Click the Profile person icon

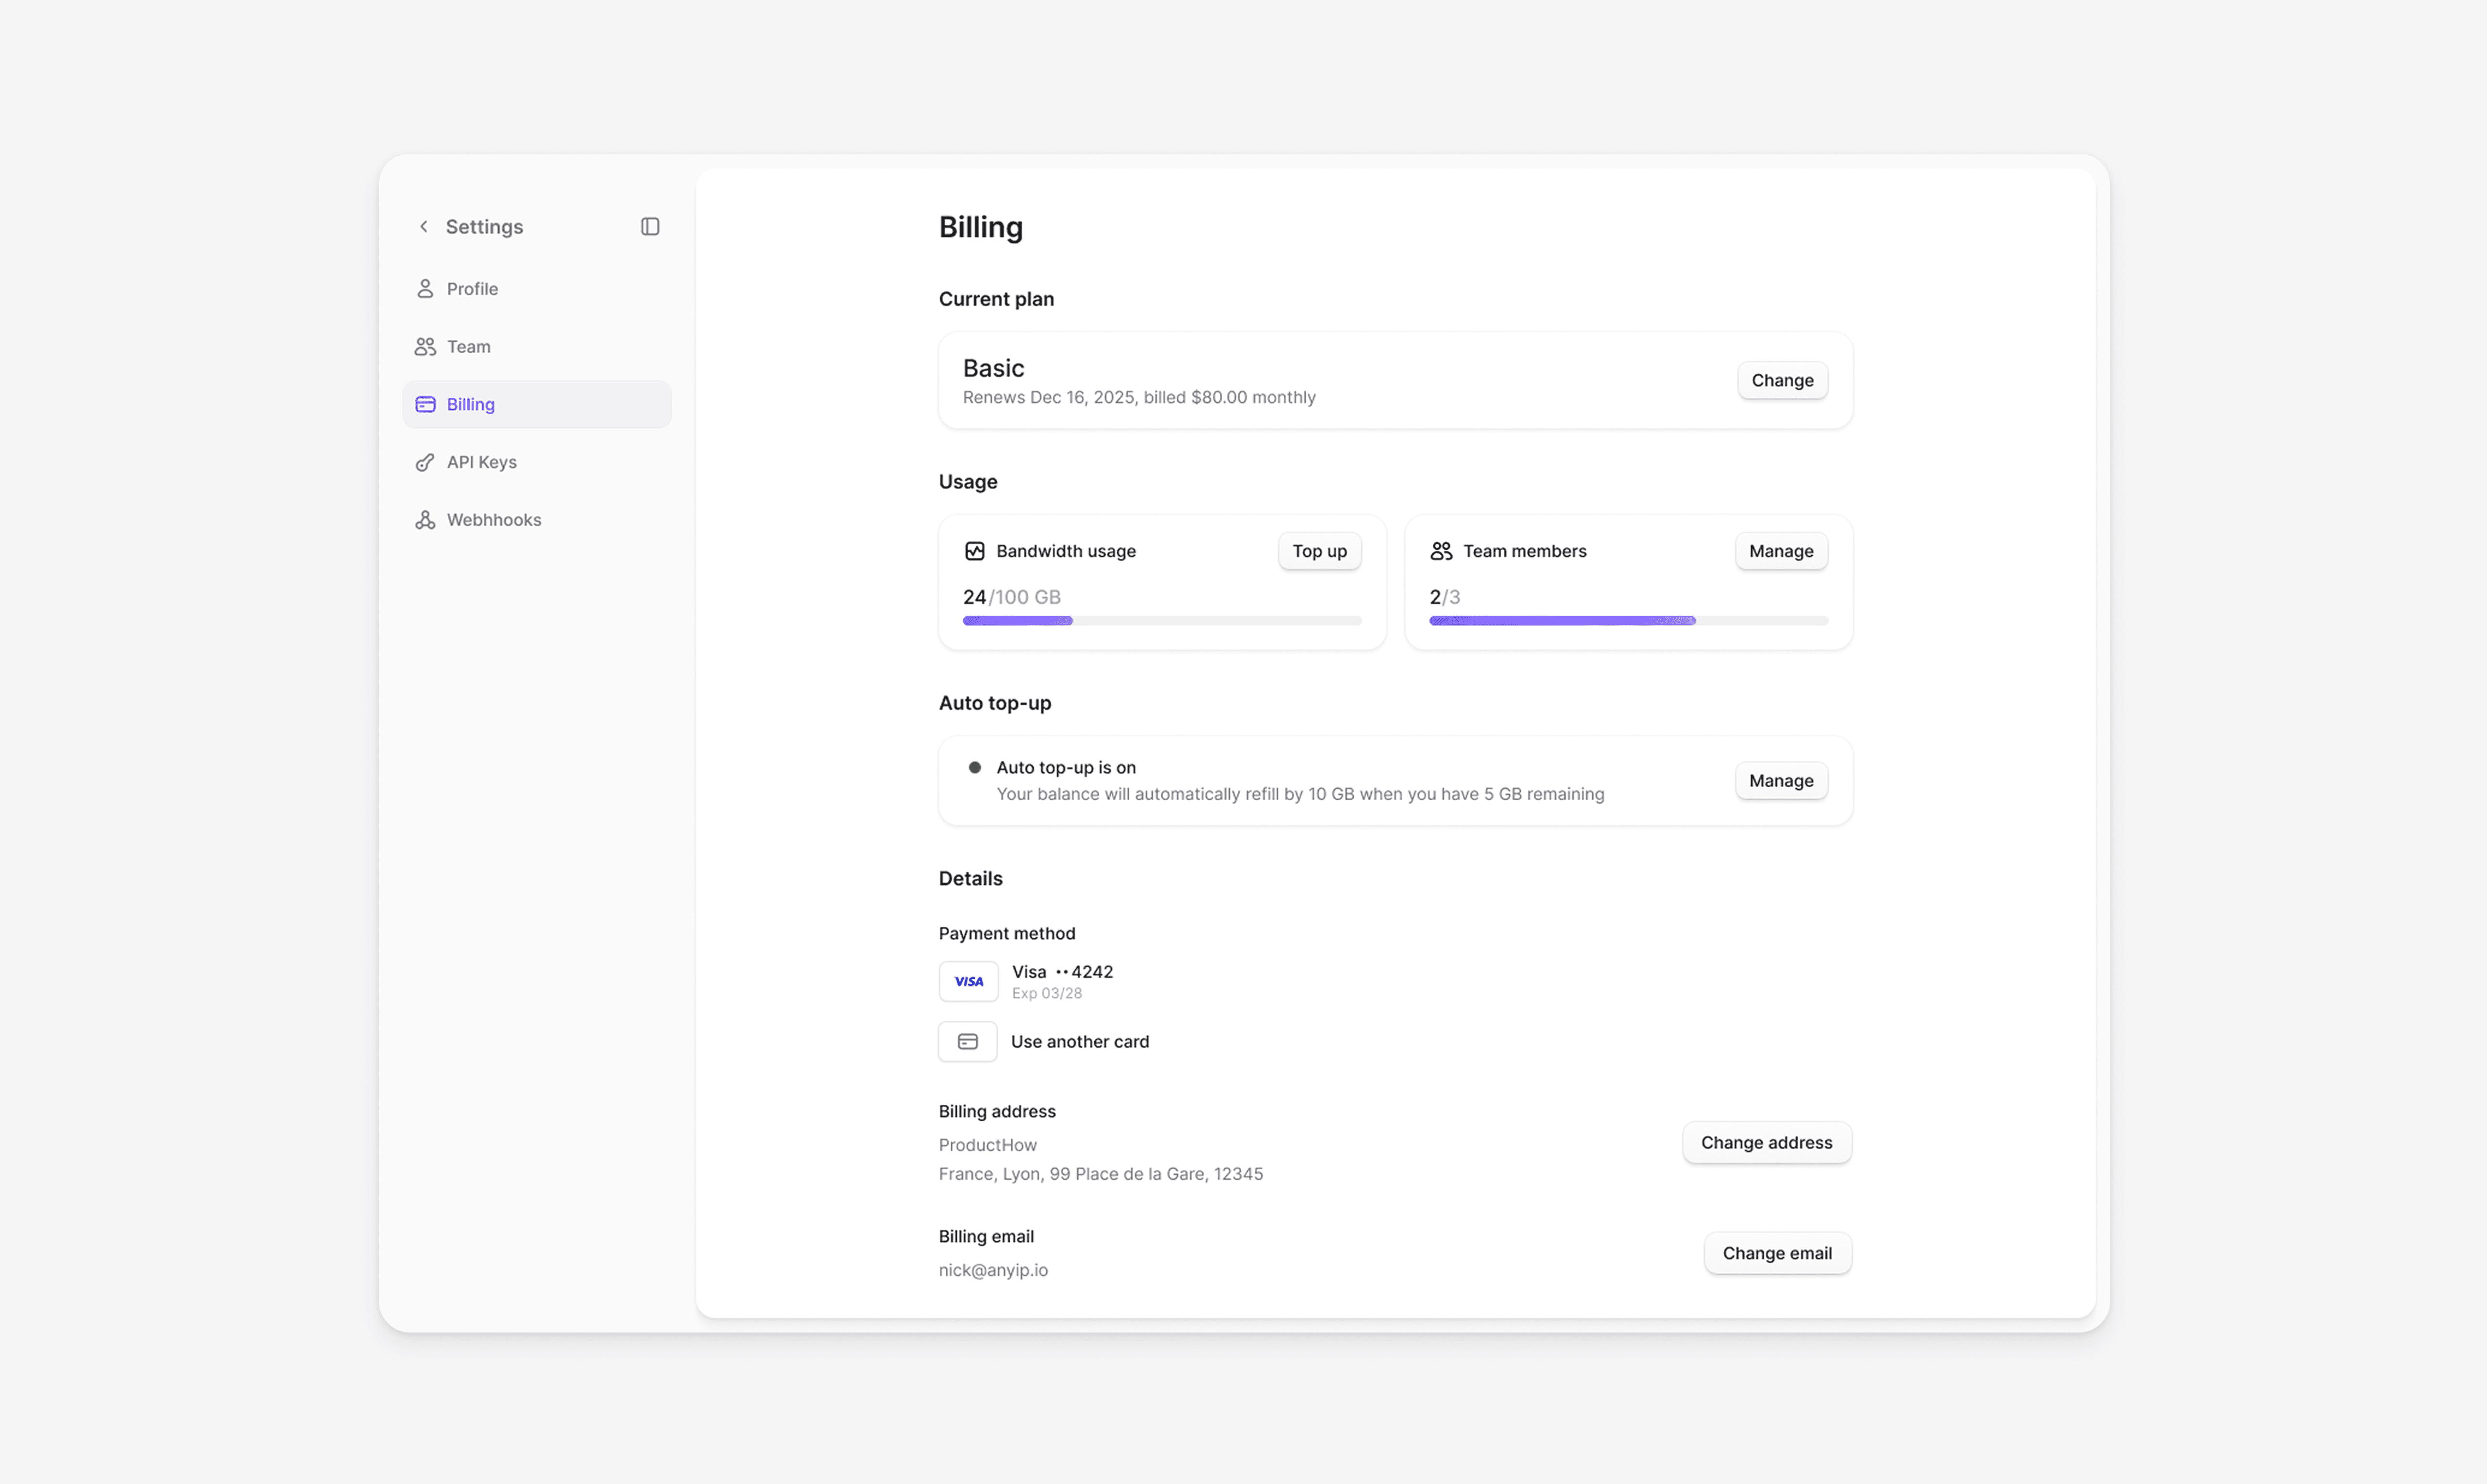pyautogui.click(x=425, y=289)
